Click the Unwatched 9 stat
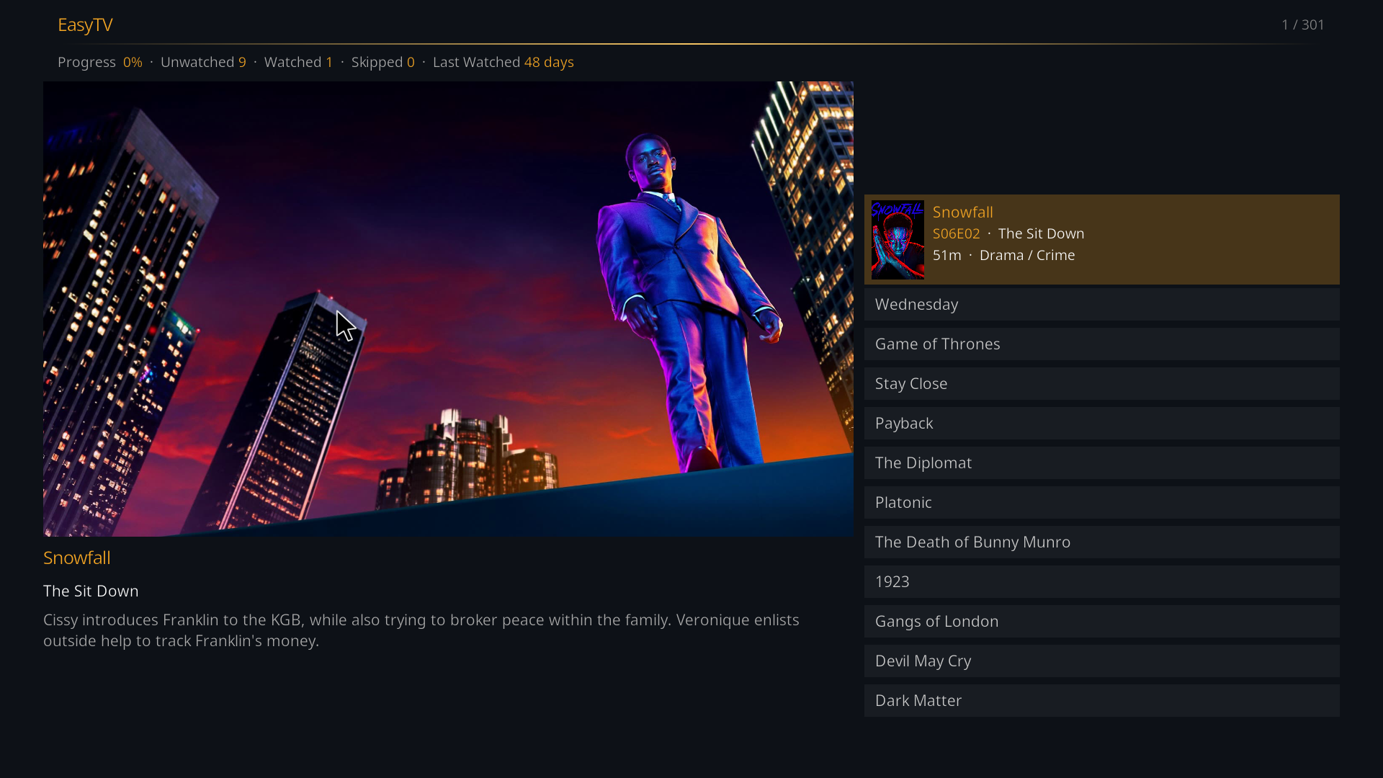This screenshot has height=778, width=1383. (x=203, y=63)
